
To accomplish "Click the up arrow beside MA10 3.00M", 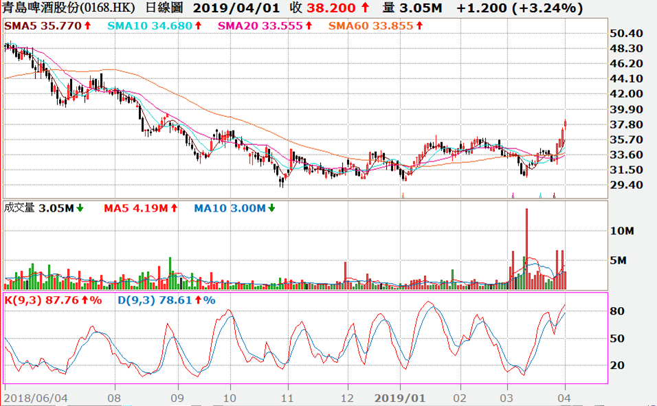I will tap(270, 208).
